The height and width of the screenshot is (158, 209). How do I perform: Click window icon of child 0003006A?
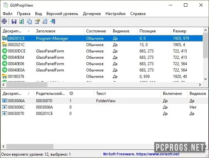point(5,101)
